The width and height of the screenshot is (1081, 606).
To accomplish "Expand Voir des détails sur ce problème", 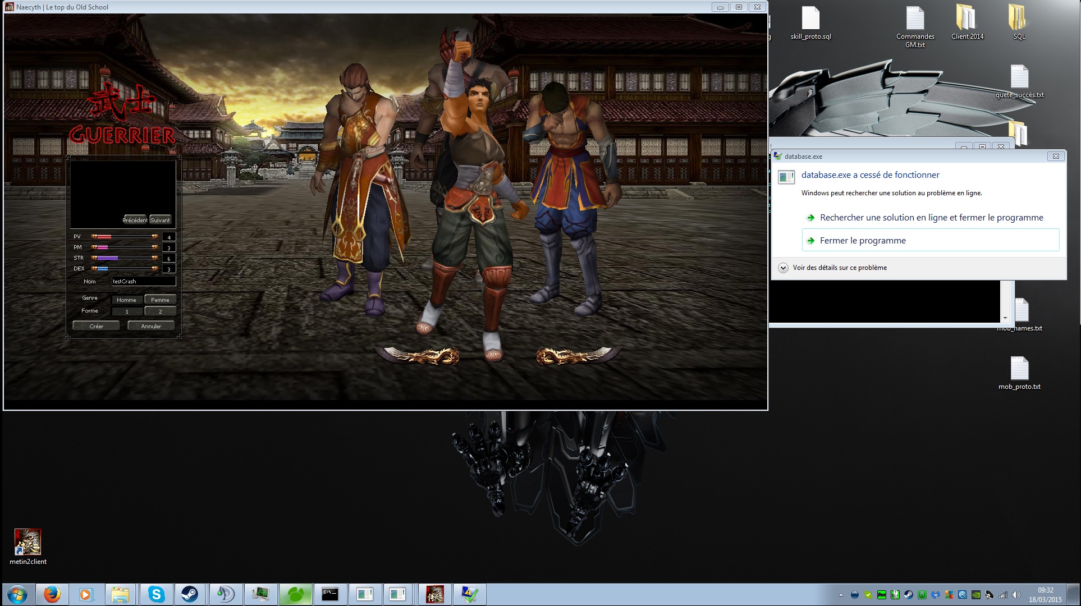I will [833, 268].
